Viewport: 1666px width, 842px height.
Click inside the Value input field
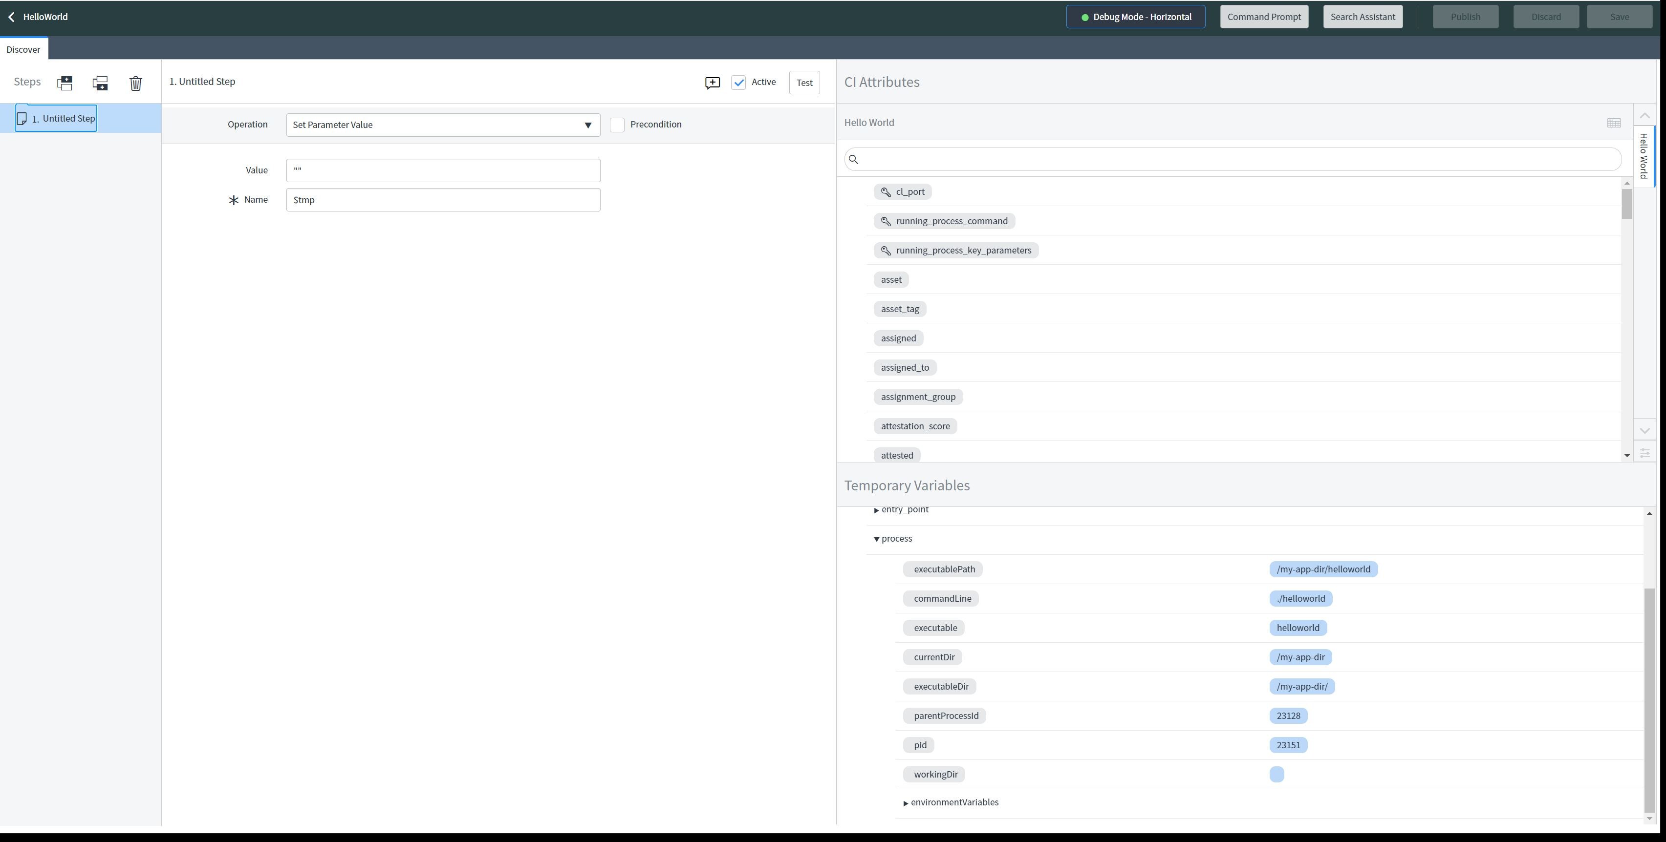click(x=442, y=170)
